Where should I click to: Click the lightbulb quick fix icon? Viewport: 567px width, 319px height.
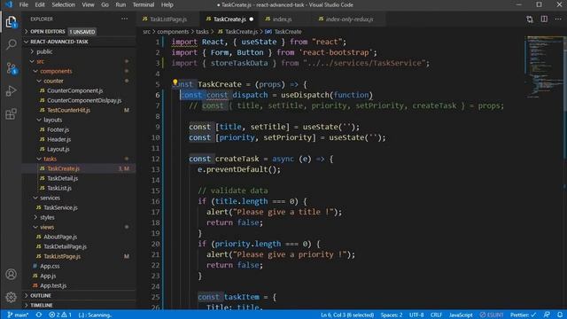(175, 82)
